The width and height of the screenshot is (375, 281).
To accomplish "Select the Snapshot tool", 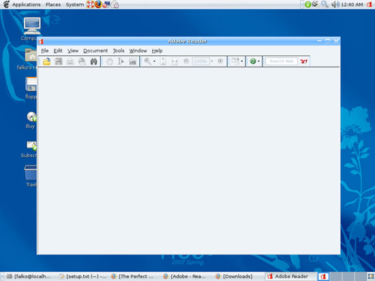I will (x=132, y=61).
